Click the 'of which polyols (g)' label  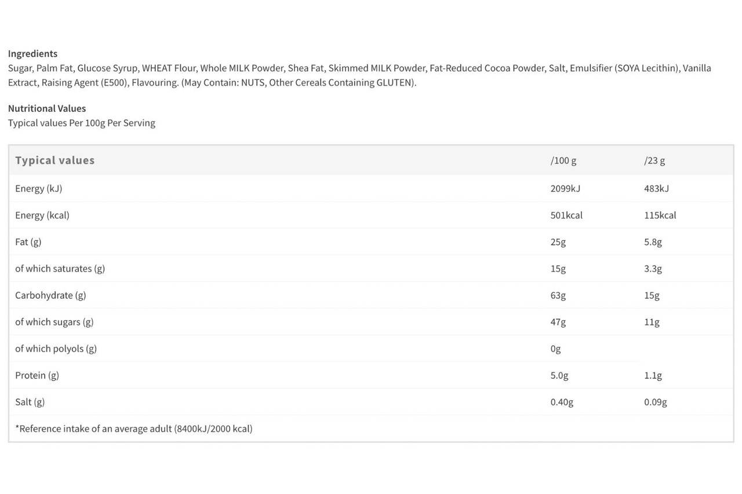[x=56, y=348]
